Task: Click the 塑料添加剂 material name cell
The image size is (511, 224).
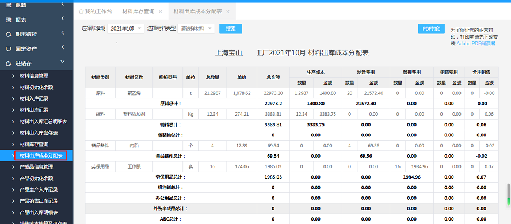Action: [x=134, y=115]
